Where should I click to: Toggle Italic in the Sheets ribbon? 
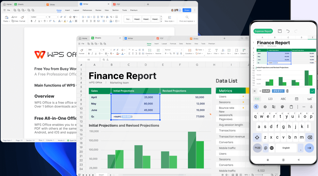coord(92,53)
